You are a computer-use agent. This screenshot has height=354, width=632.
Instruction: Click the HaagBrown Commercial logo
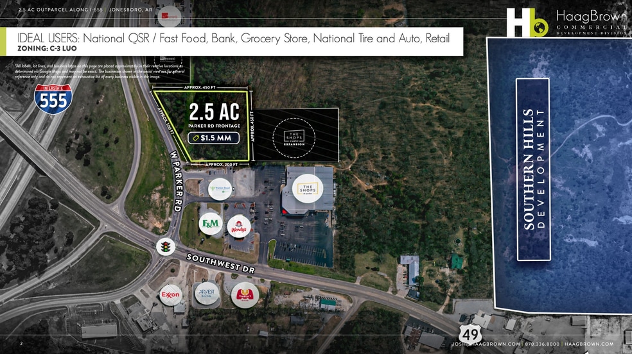coord(566,22)
